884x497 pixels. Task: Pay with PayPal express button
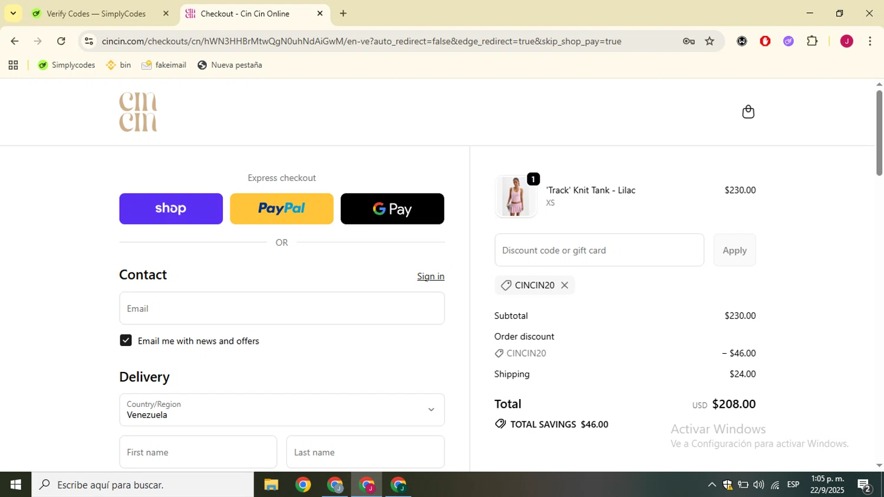tap(282, 209)
